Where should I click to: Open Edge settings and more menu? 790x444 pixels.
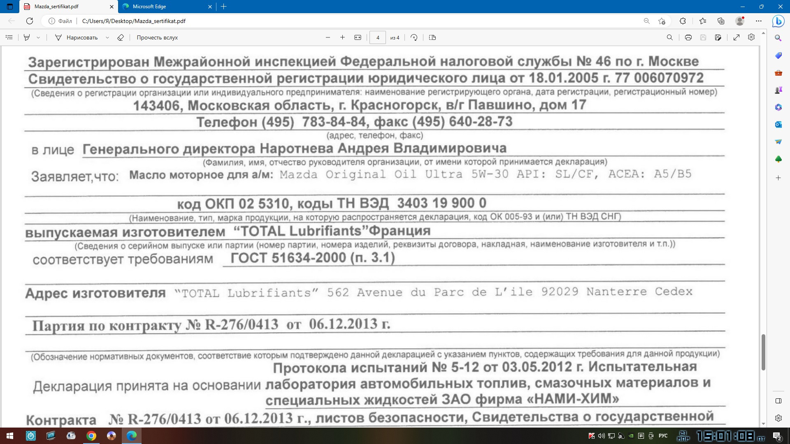[759, 21]
